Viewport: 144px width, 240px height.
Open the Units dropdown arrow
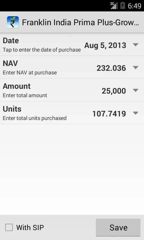(x=136, y=113)
